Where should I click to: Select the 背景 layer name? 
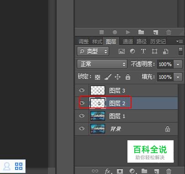click(116, 129)
